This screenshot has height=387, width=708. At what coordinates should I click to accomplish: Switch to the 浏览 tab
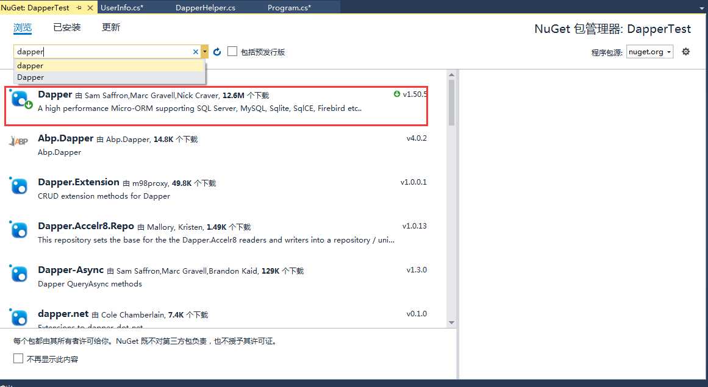(x=23, y=27)
